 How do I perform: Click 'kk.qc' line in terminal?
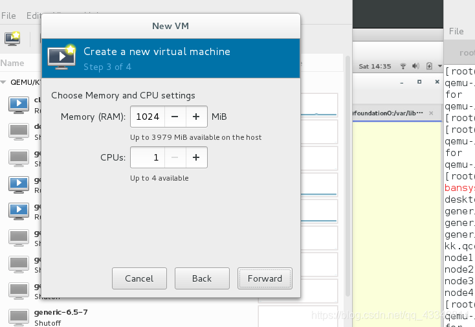[x=459, y=246]
